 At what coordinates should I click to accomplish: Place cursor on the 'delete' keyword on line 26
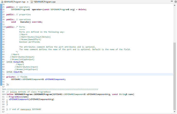coord(82,10)
